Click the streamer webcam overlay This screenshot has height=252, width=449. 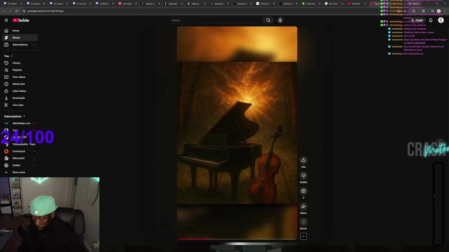point(50,215)
